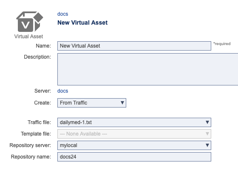
Task: Click the Description: field label
Action: [x=37, y=57]
